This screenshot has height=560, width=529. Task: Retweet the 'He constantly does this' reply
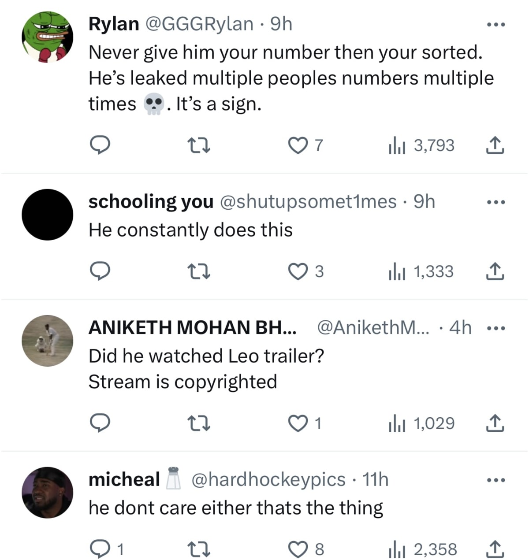pos(199,271)
